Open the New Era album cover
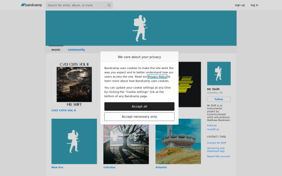 coord(74,141)
